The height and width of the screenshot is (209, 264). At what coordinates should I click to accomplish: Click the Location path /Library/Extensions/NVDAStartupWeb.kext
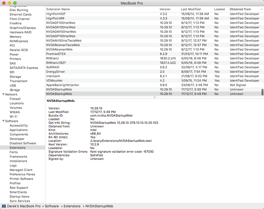(121, 141)
